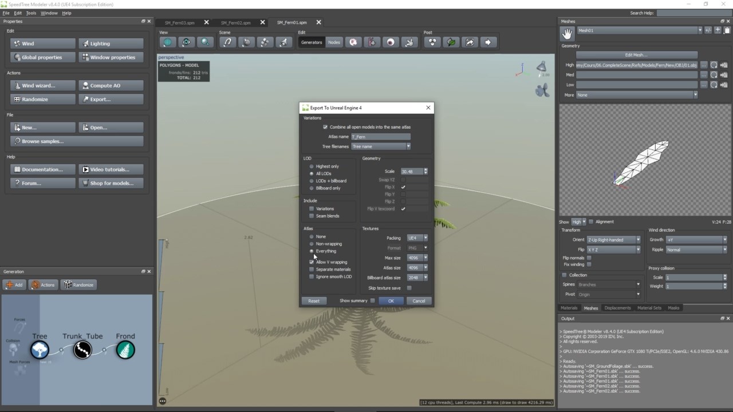Image resolution: width=733 pixels, height=412 pixels.
Task: Select the Non-wrapping atlas radio option
Action: [x=312, y=244]
